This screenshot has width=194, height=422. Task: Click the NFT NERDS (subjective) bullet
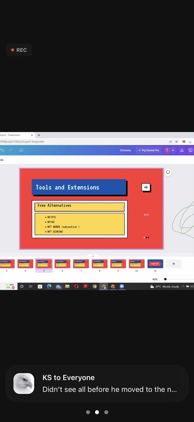(63, 227)
